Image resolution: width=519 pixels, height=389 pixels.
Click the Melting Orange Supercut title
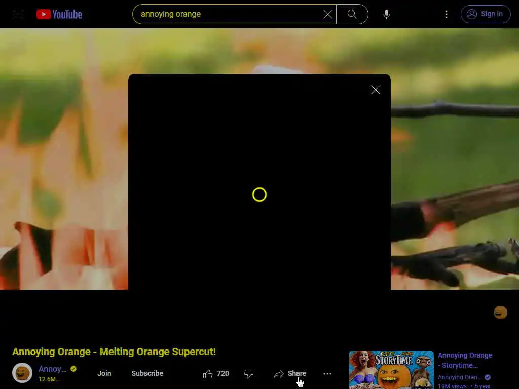coord(114,352)
